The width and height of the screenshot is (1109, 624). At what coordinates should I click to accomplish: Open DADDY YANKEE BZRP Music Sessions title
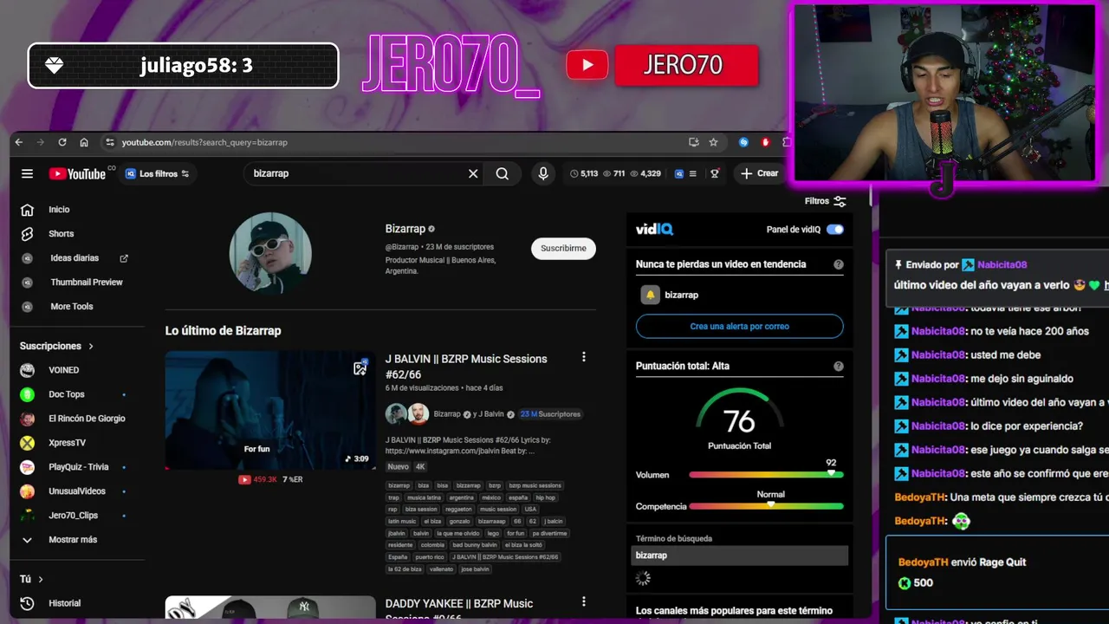[459, 609]
